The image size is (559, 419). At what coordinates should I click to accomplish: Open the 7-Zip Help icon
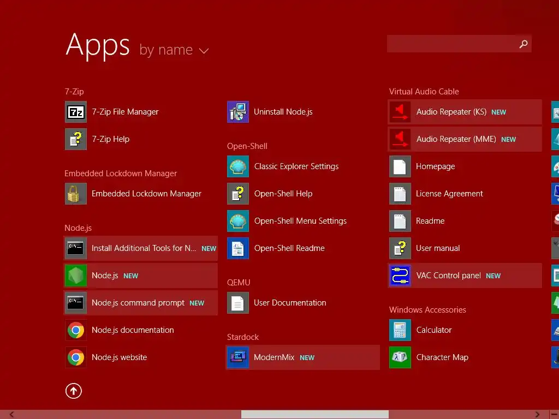click(75, 139)
